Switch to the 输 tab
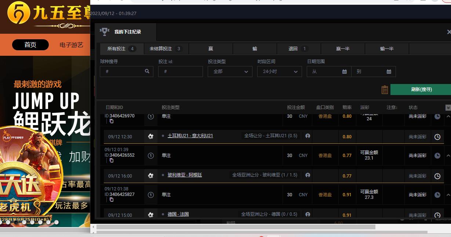The height and width of the screenshot is (237, 451). pos(255,49)
